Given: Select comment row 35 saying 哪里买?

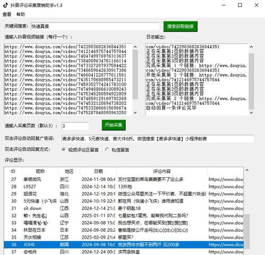Looking at the screenshot, I should pos(123,237).
